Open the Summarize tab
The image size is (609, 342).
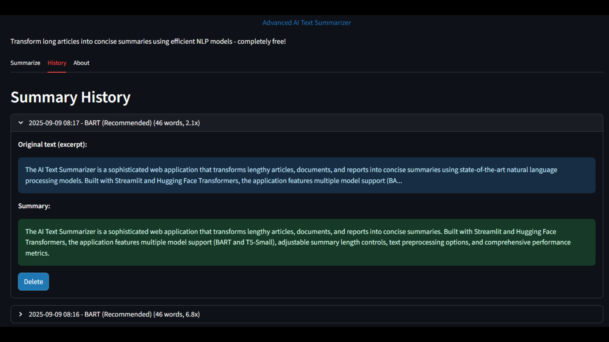(x=25, y=63)
